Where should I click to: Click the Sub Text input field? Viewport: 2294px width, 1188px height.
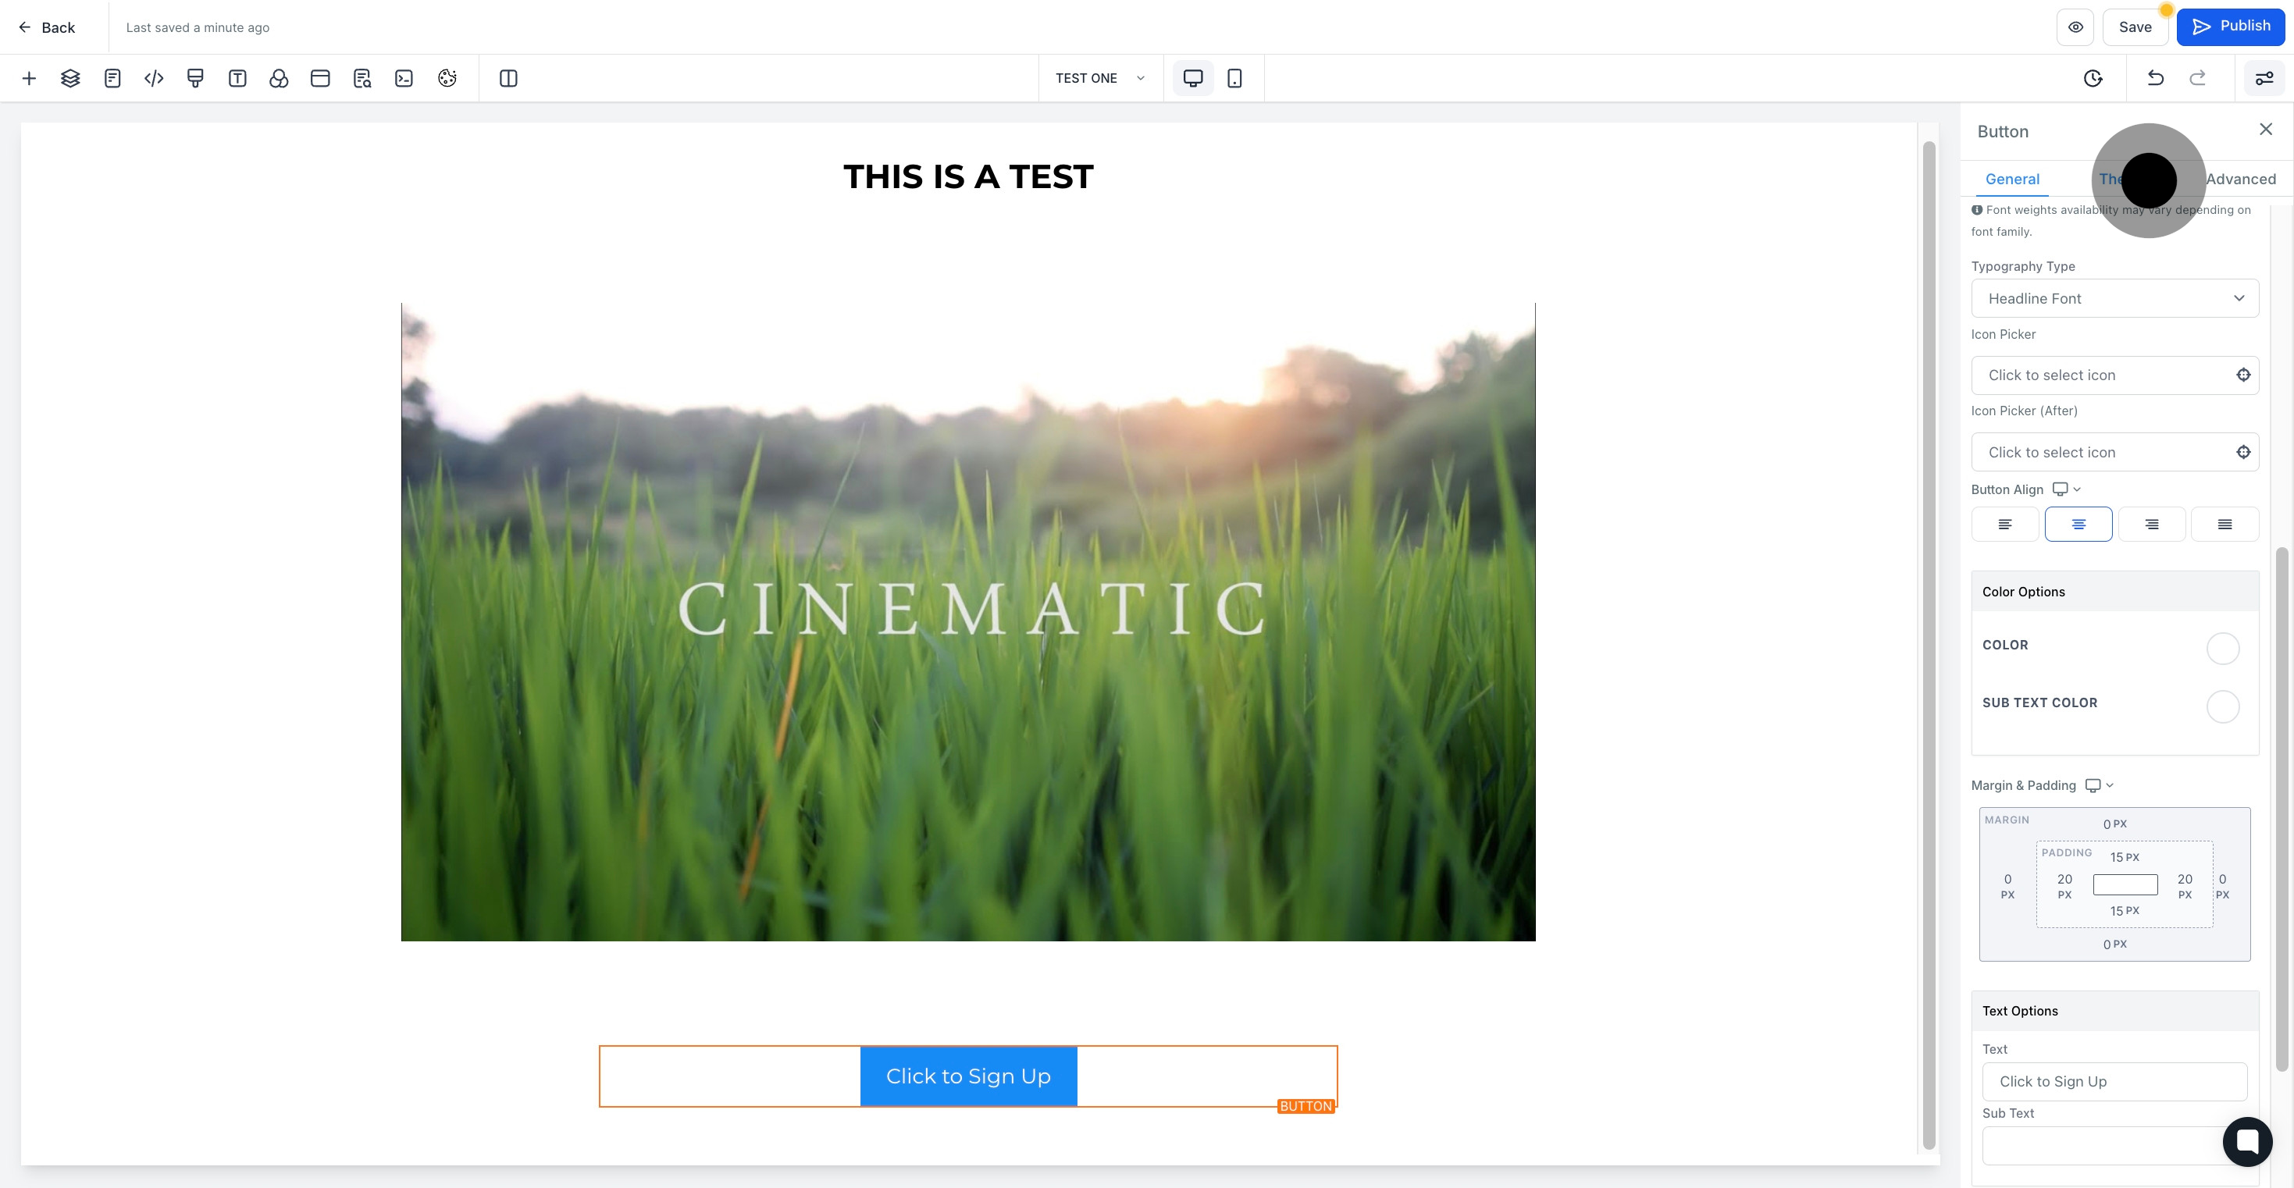coord(2114,1145)
